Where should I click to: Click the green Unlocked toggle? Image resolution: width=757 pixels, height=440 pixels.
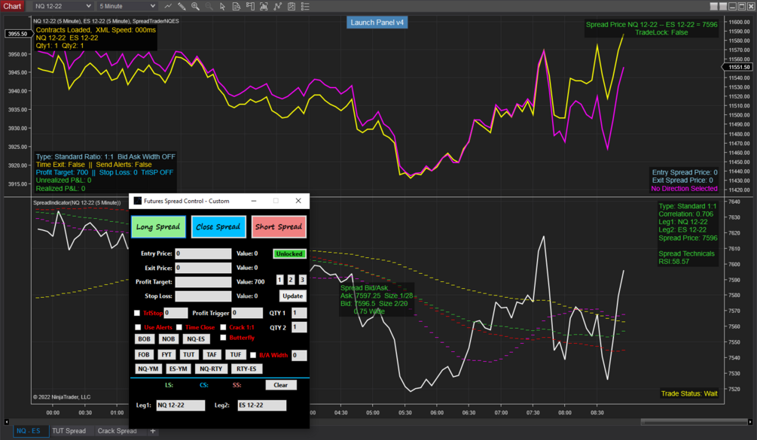click(x=290, y=253)
